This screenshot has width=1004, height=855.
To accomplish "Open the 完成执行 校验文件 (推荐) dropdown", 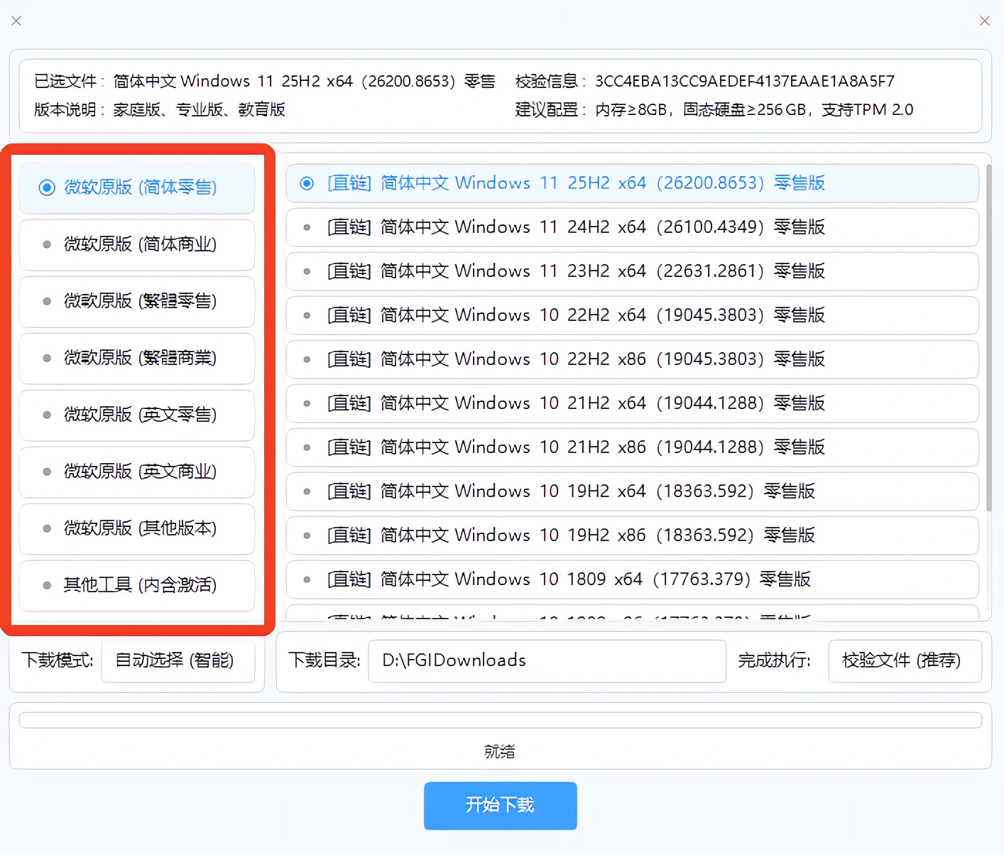I will [x=905, y=661].
